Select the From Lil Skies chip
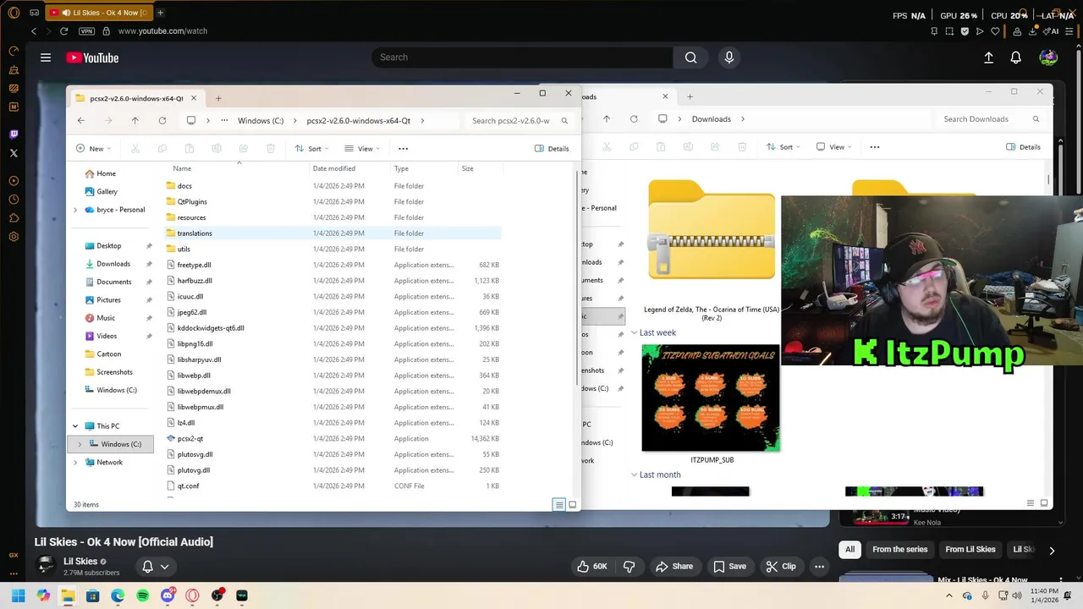The image size is (1083, 609). tap(970, 550)
